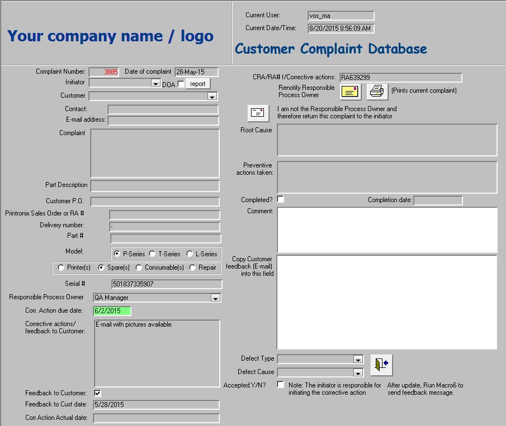Open the Defect Cause dropdown
Screen dimensions: 506x426
point(358,372)
